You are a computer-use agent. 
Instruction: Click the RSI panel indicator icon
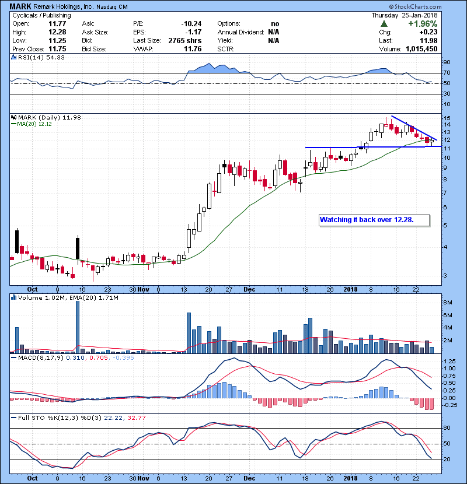pyautogui.click(x=13, y=57)
